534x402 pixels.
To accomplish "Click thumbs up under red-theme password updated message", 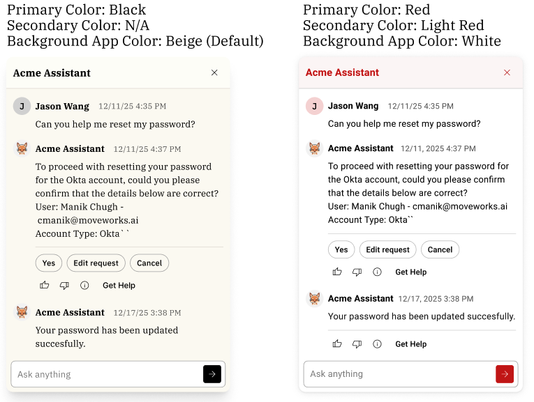I will coord(337,343).
